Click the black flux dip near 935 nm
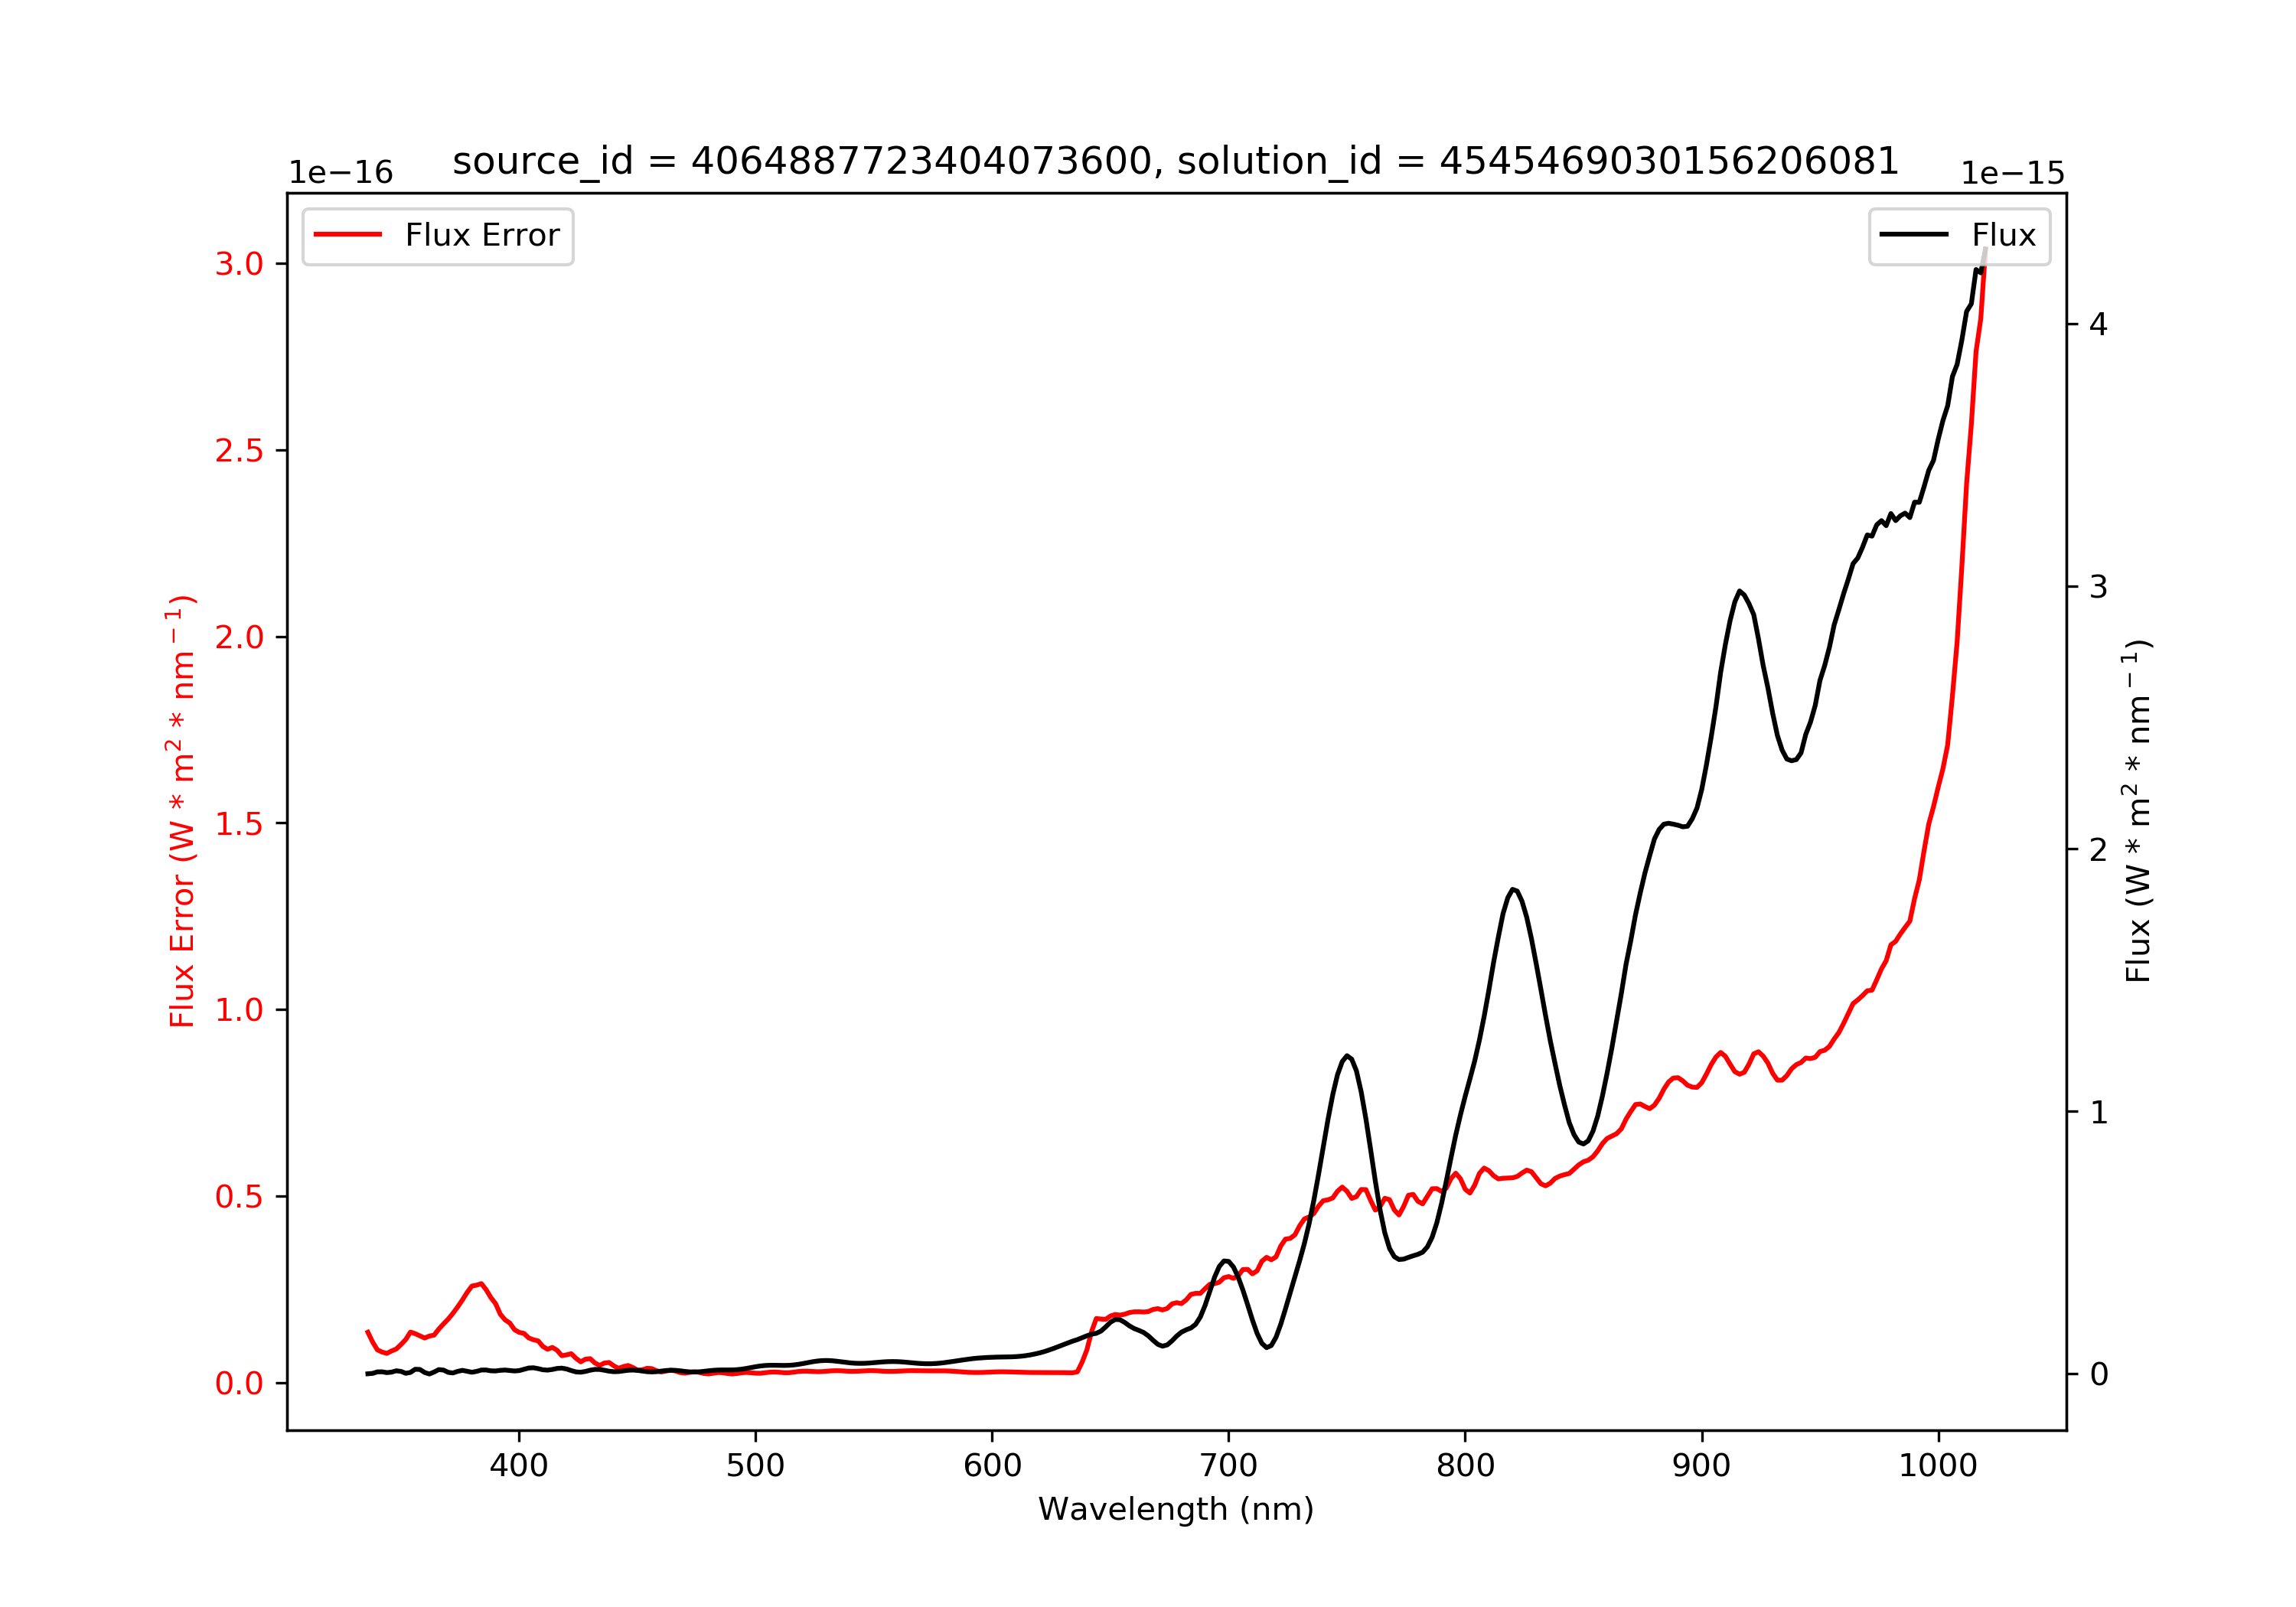2296x1607 pixels. click(x=1791, y=760)
